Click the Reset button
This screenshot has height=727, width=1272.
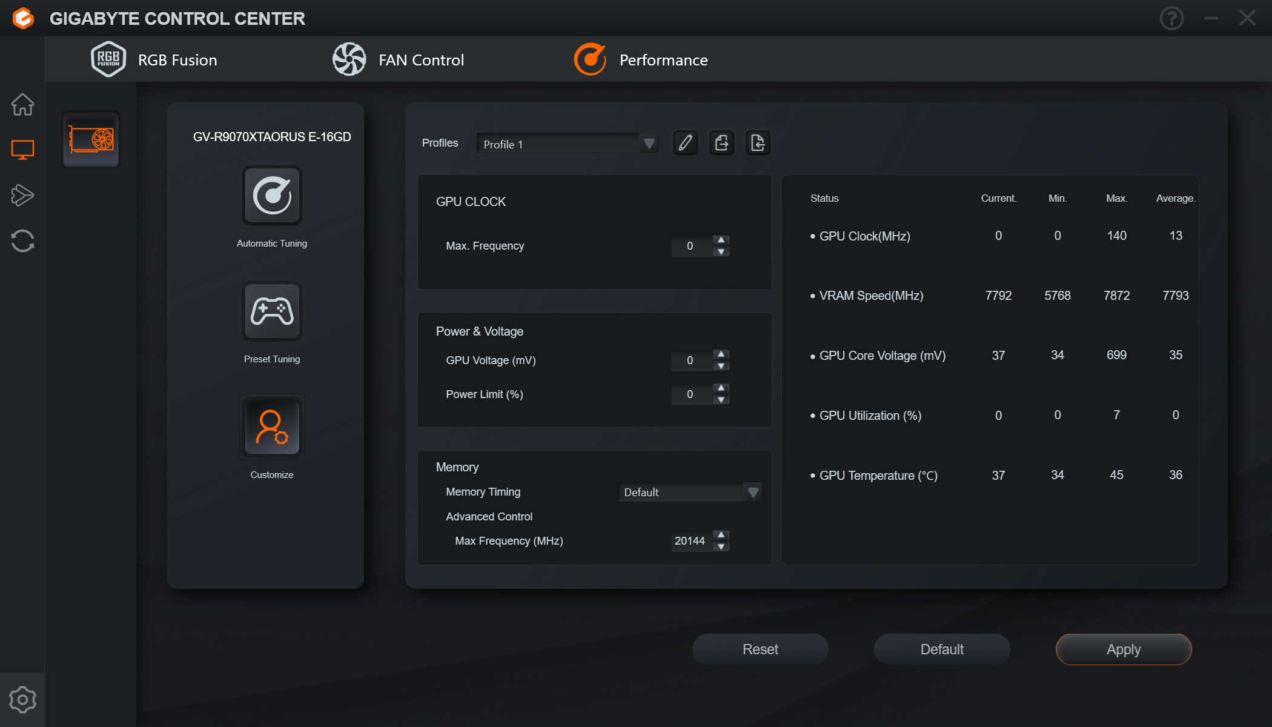tap(760, 649)
